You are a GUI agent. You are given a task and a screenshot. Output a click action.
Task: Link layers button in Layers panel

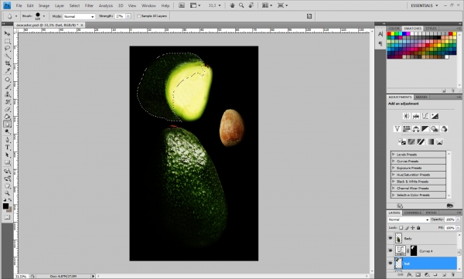400,274
